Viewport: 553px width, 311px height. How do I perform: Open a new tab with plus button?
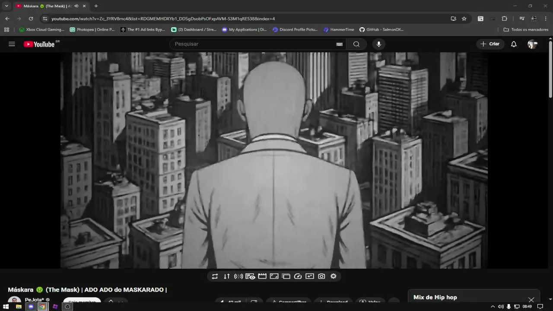96,6
